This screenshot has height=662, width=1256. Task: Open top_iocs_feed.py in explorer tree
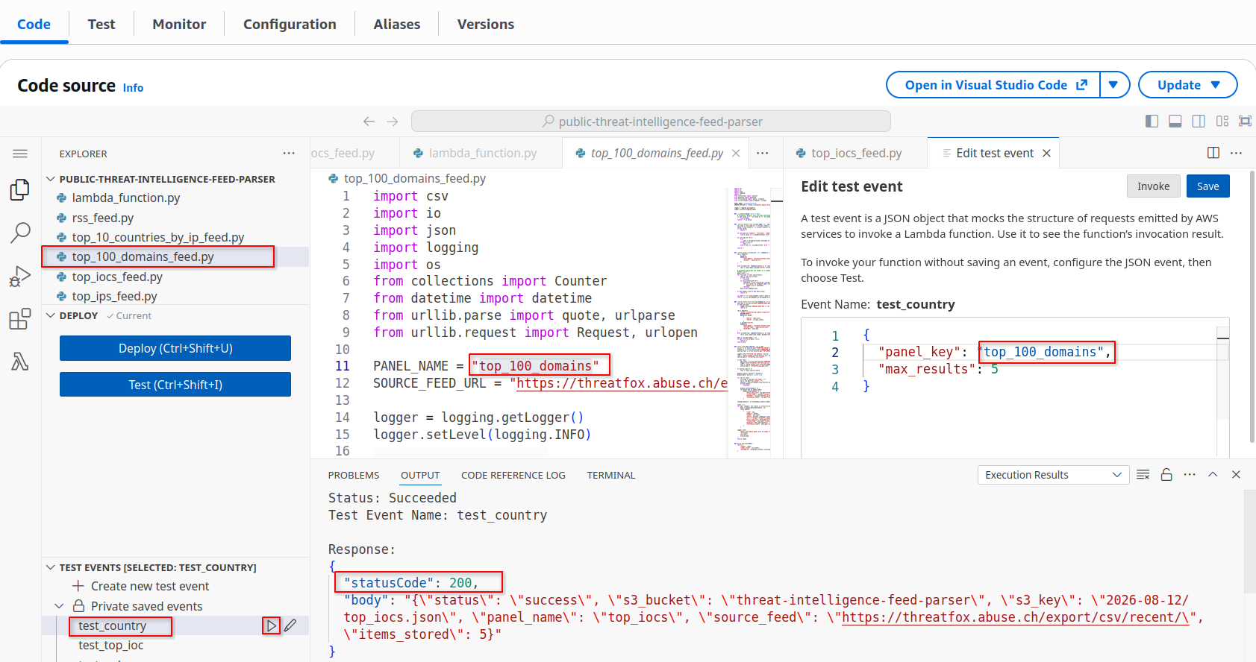[x=117, y=277]
